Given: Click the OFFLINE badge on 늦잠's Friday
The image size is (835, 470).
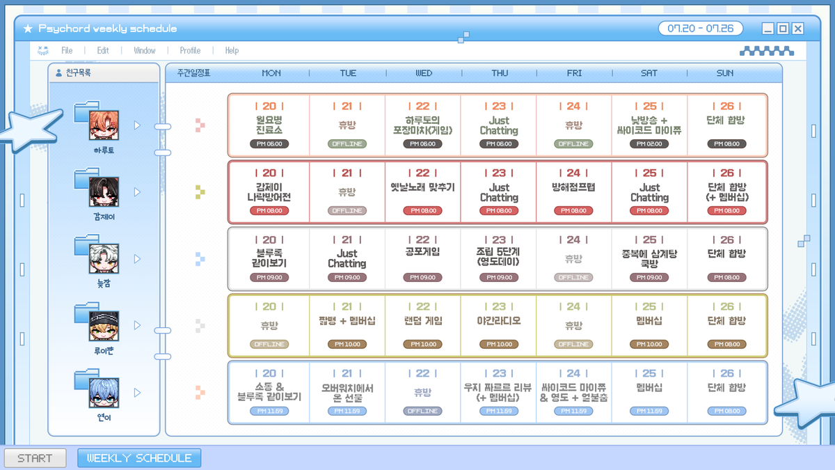Looking at the screenshot, I should tap(573, 278).
